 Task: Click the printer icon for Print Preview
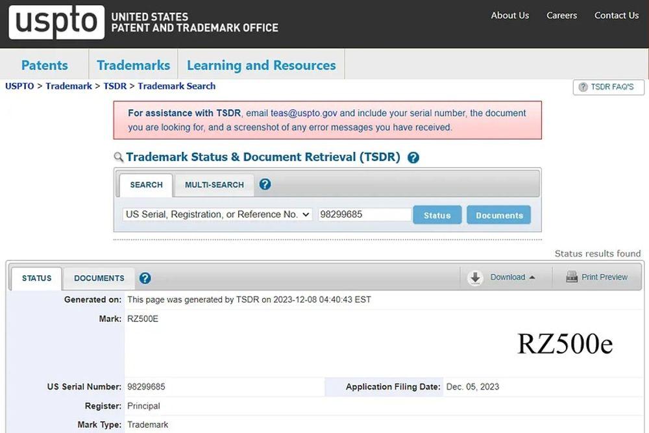pyautogui.click(x=572, y=277)
